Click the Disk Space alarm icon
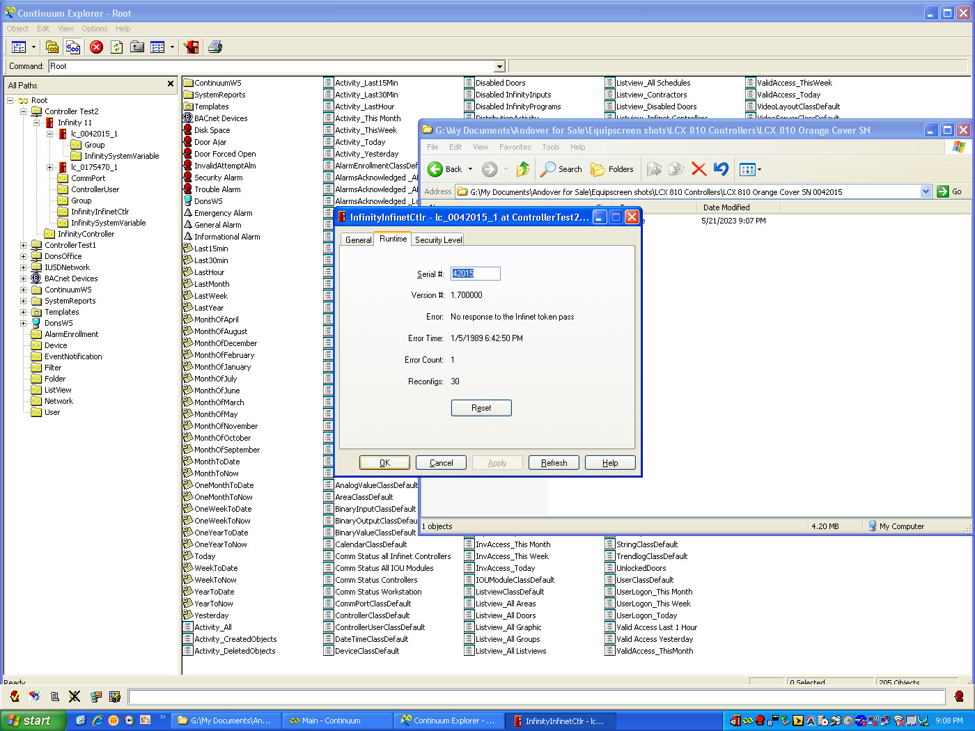The image size is (975, 731). pos(188,130)
